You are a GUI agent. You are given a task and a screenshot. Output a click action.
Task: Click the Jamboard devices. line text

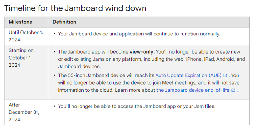click(79, 66)
